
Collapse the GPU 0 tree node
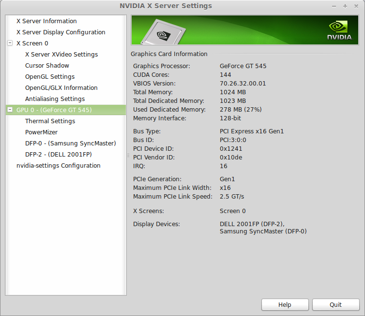click(10, 110)
